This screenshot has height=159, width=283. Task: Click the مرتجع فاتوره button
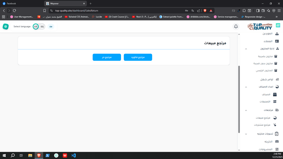(x=138, y=57)
